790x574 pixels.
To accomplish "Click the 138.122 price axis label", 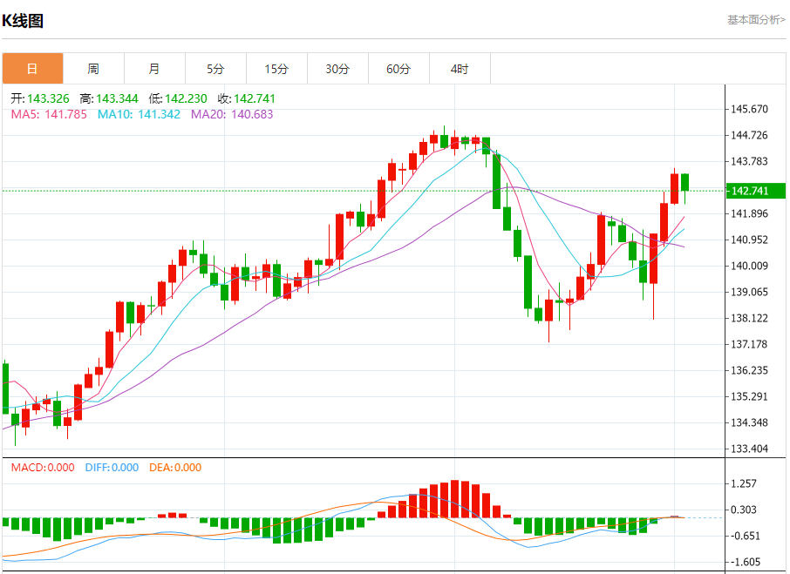I will click(749, 318).
